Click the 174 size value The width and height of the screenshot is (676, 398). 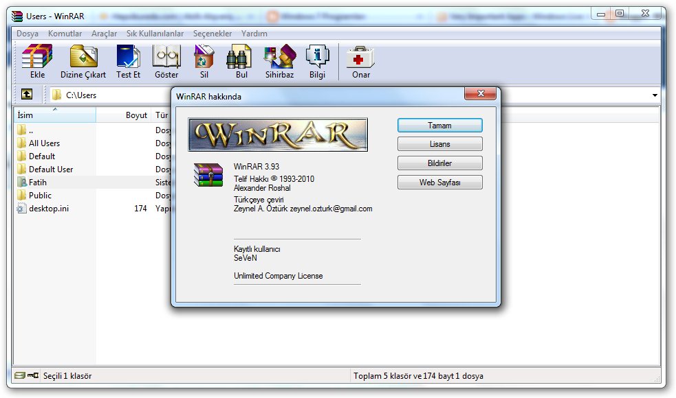tap(140, 208)
